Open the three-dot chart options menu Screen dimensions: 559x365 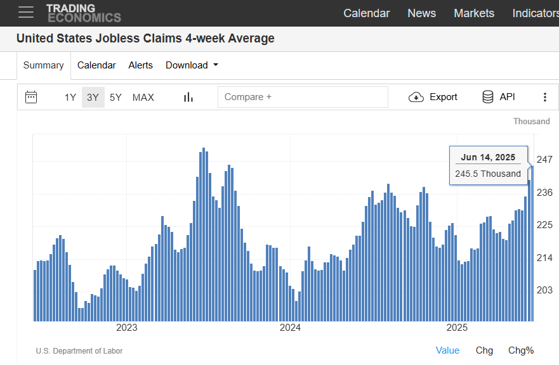pos(545,97)
